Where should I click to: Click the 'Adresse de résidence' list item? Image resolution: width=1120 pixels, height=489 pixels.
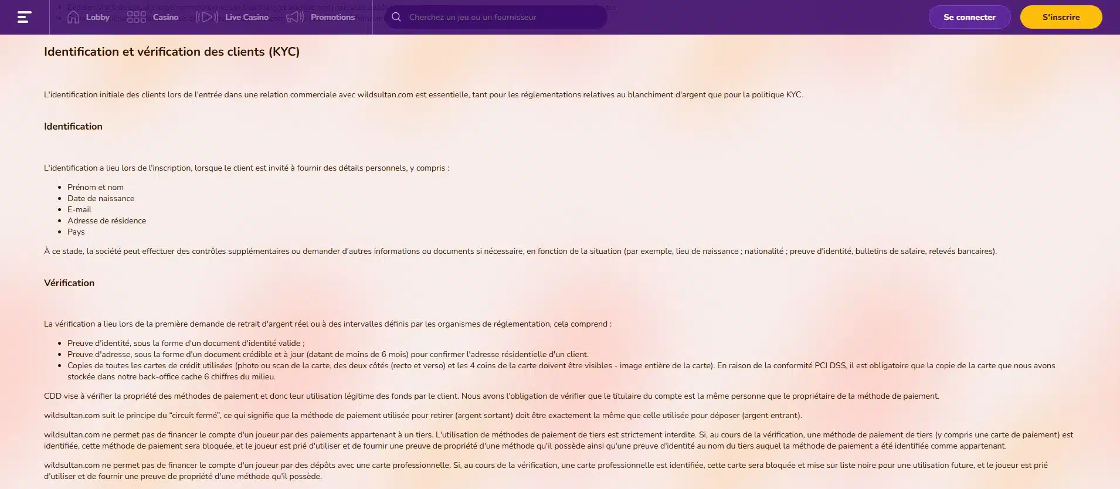coord(107,220)
